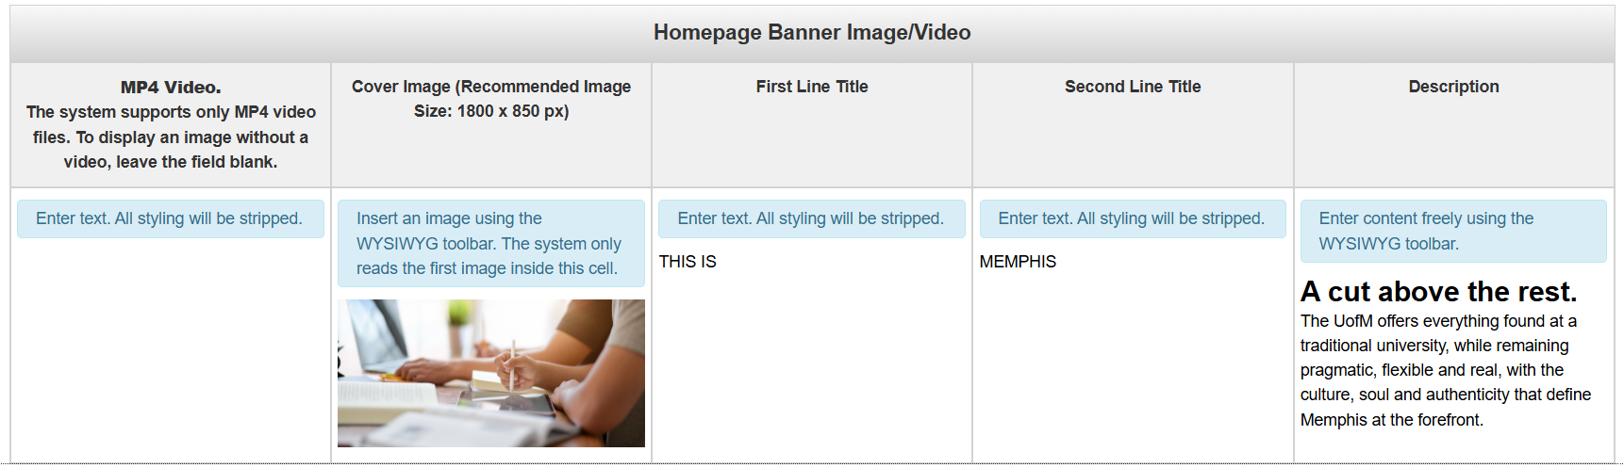The height and width of the screenshot is (468, 1624).
Task: Click the hint box in MP4 Video column
Action: [171, 218]
